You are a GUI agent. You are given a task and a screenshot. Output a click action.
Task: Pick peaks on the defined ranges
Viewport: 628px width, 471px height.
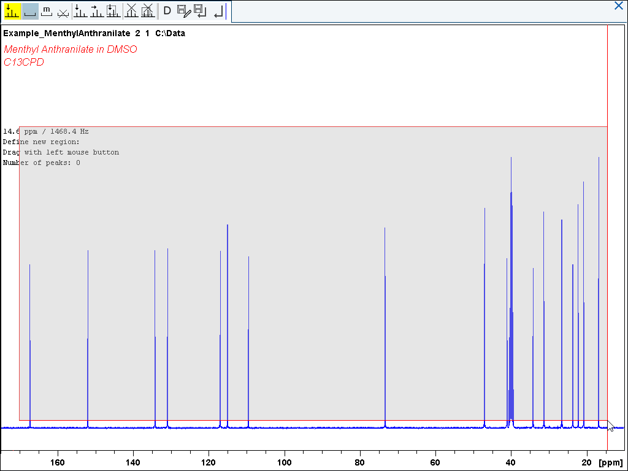pyautogui.click(x=113, y=11)
